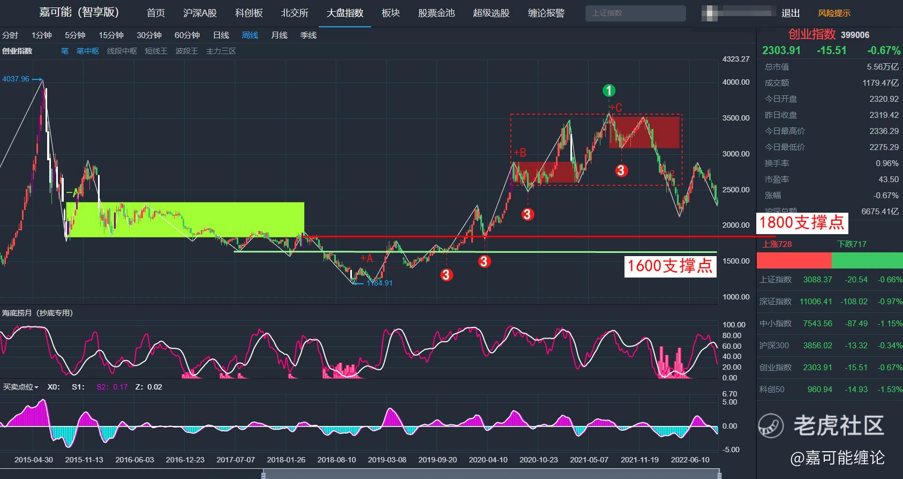This screenshot has width=903, height=479.
Task: Click the chart timeline scrollbar
Action: pos(491,474)
